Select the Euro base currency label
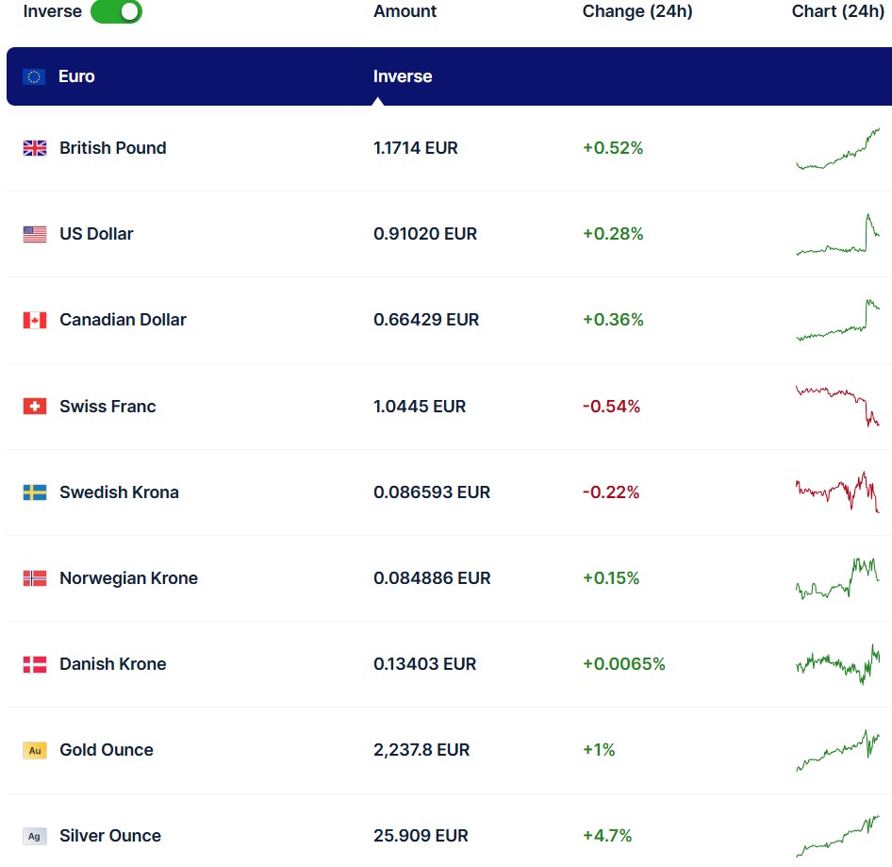The width and height of the screenshot is (892, 867). coord(76,76)
